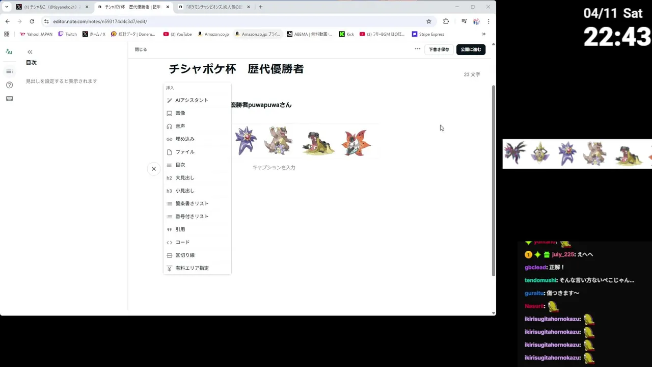Add 番号付きリスト numbered list
Image resolution: width=652 pixels, height=367 pixels.
[197, 217]
